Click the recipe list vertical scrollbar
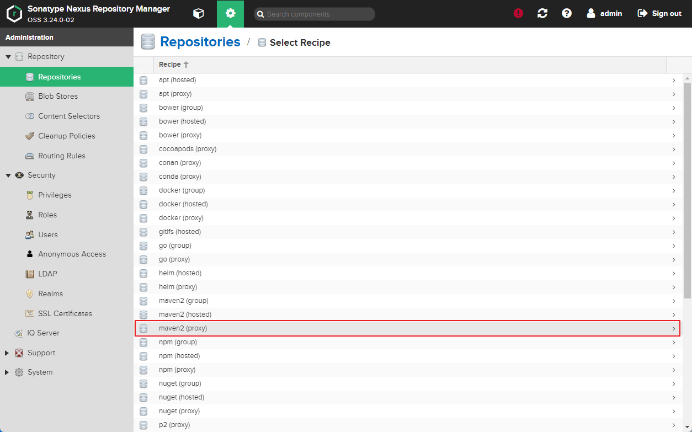 687,190
